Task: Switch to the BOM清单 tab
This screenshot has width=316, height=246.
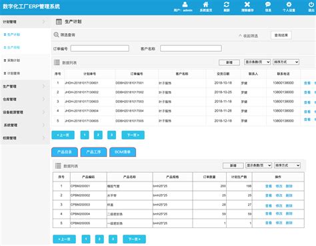Action: click(x=123, y=152)
